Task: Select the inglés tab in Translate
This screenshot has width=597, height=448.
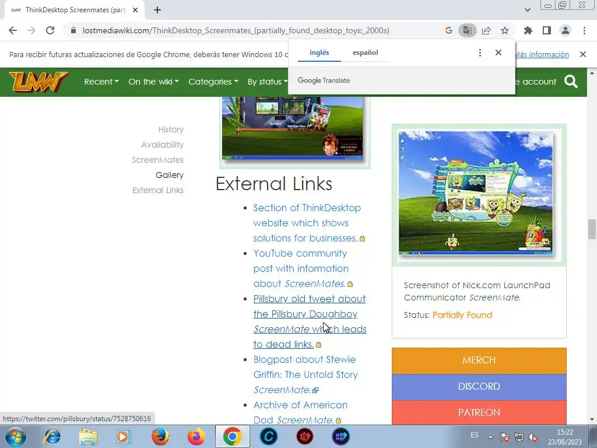Action: [x=319, y=52]
